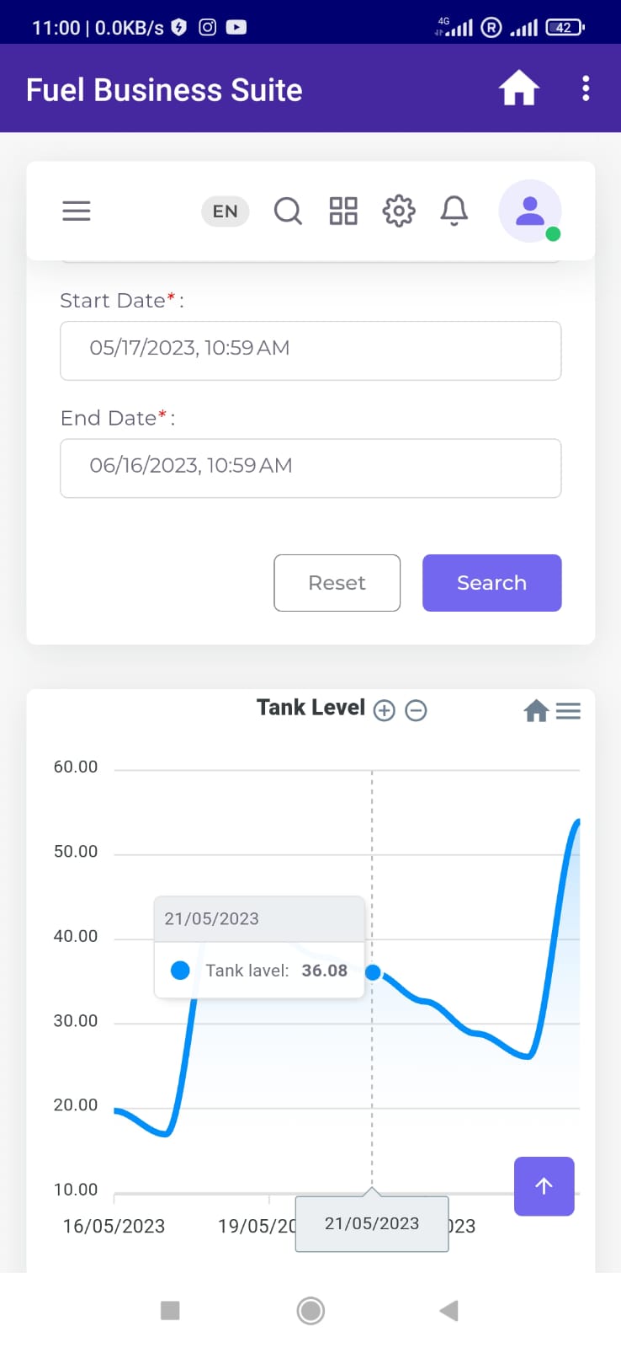
Task: Click the scroll-to-top arrow button
Action: coord(544,1186)
